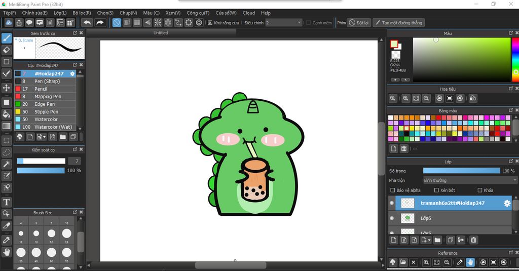Open the add-brush dropdown arrow in brush panel
This screenshot has width=519, height=271.
pyautogui.click(x=45, y=137)
